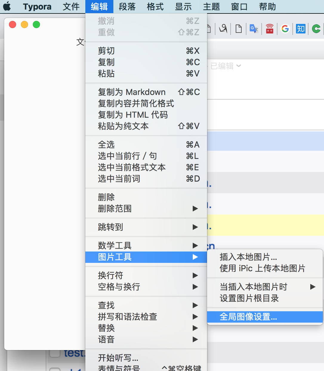This screenshot has height=371, width=324.
Task: Select 复制为 Markdown
Action: pyautogui.click(x=146, y=92)
